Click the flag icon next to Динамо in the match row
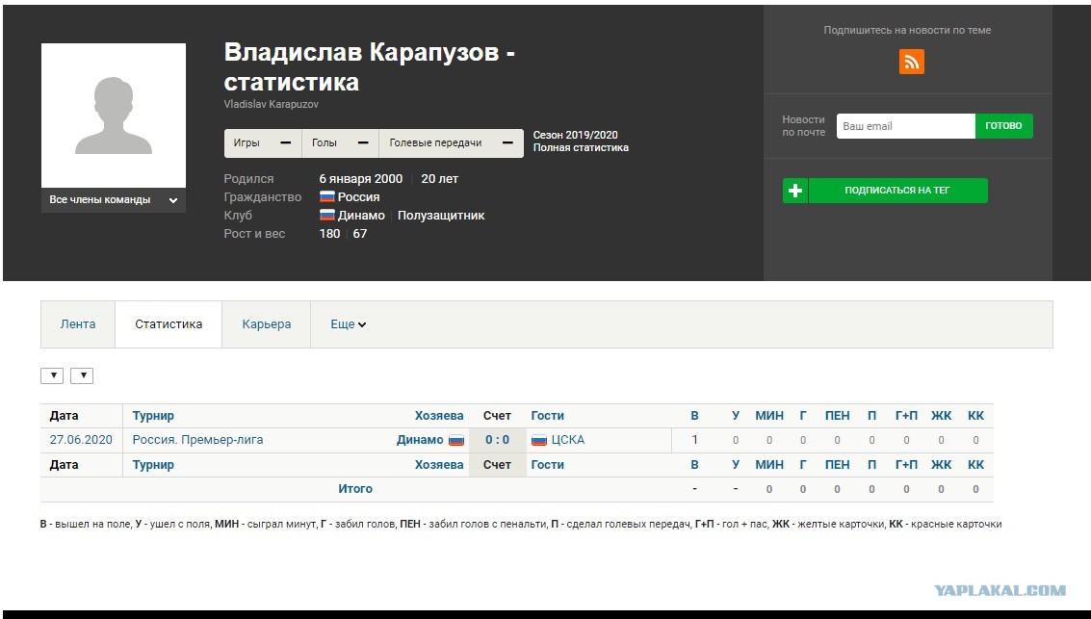Viewport: 1091px width, 619px height. pos(456,440)
